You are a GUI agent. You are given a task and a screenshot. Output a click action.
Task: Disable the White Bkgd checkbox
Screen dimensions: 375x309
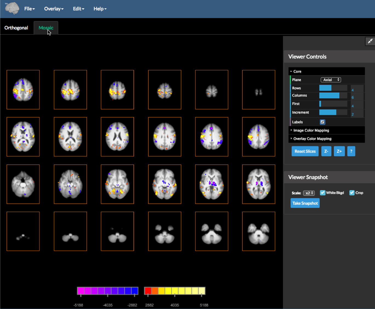pyautogui.click(x=323, y=193)
